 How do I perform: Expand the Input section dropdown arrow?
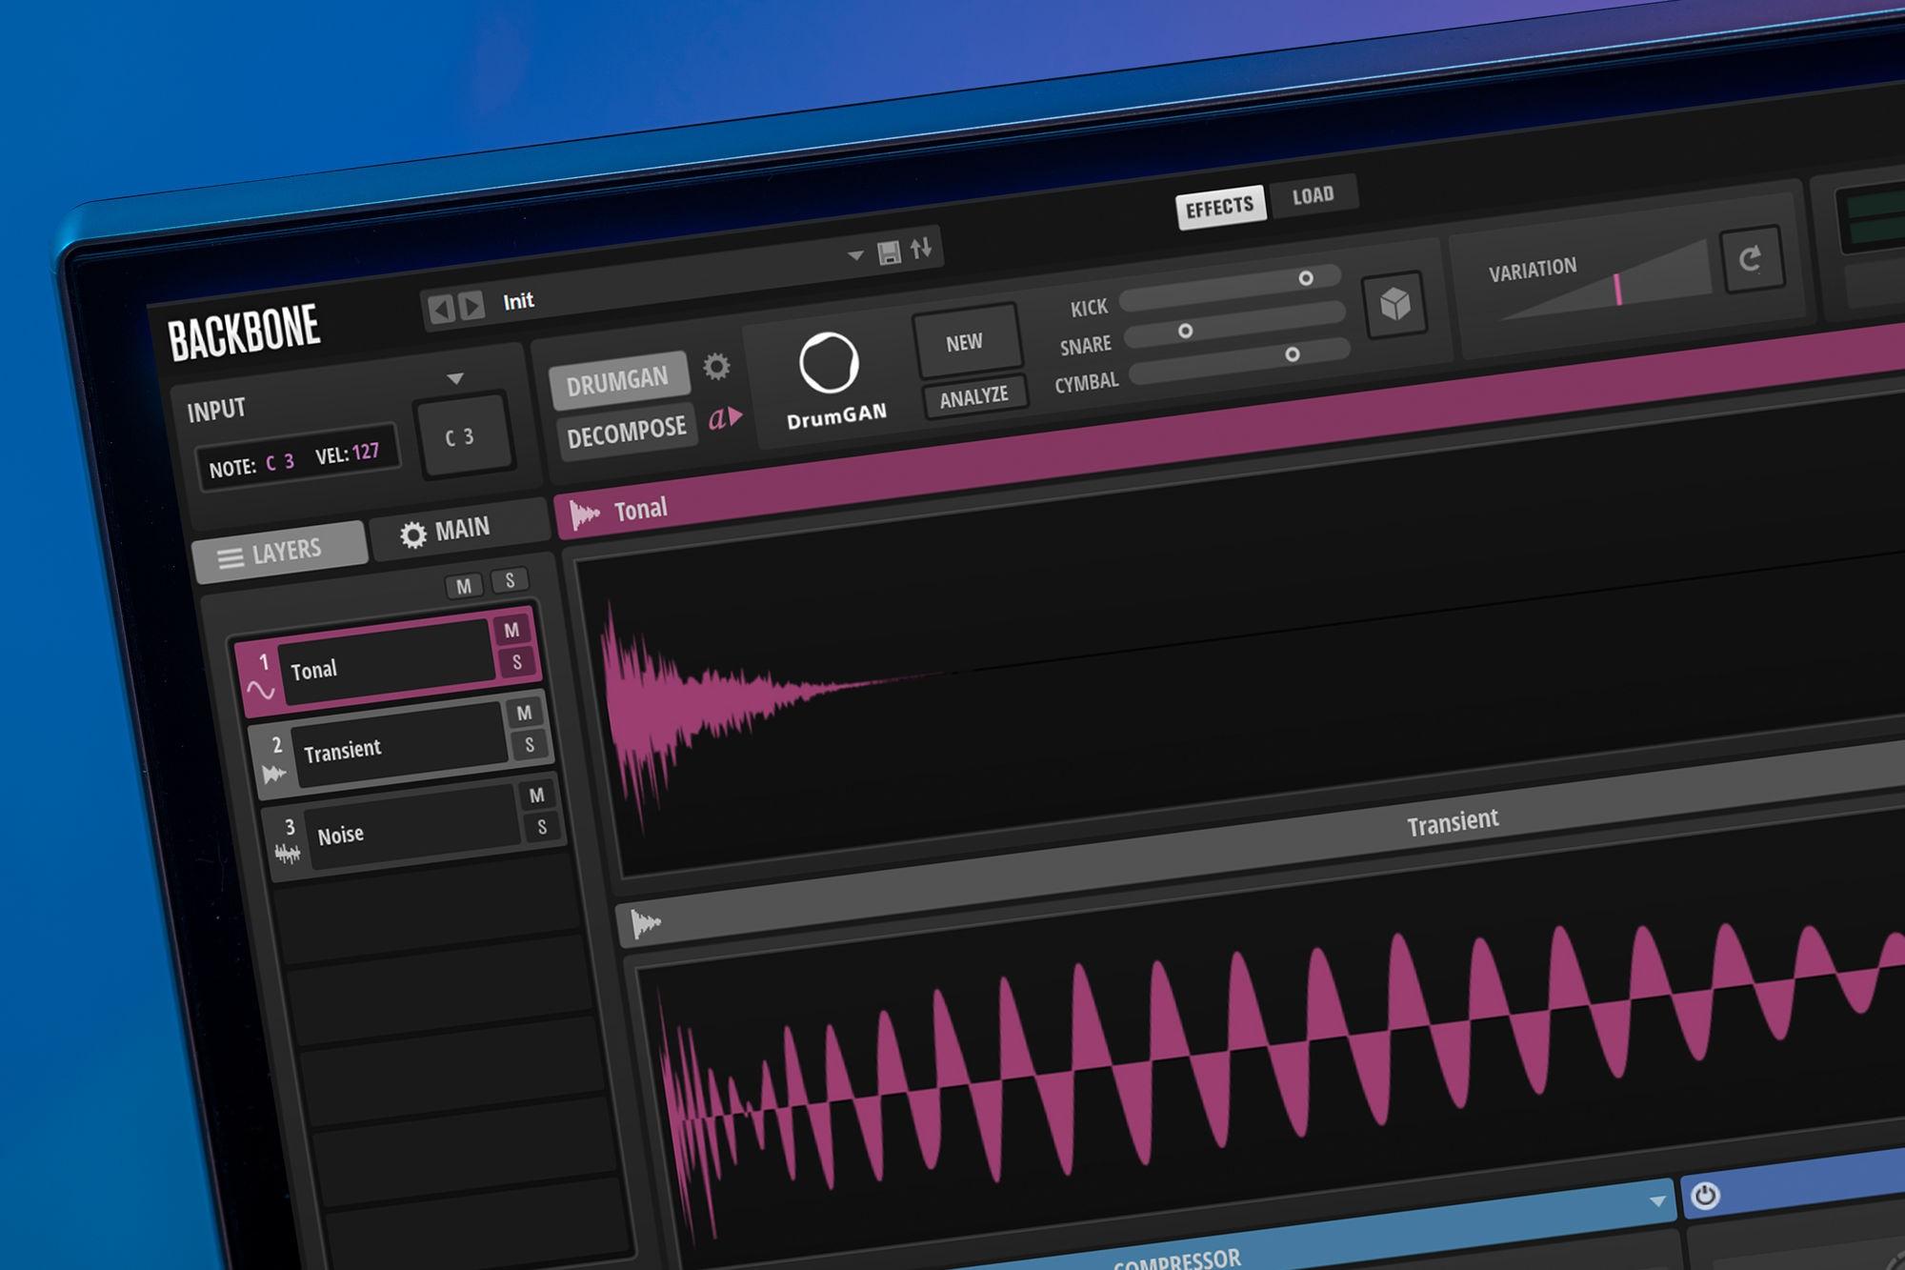pyautogui.click(x=455, y=379)
